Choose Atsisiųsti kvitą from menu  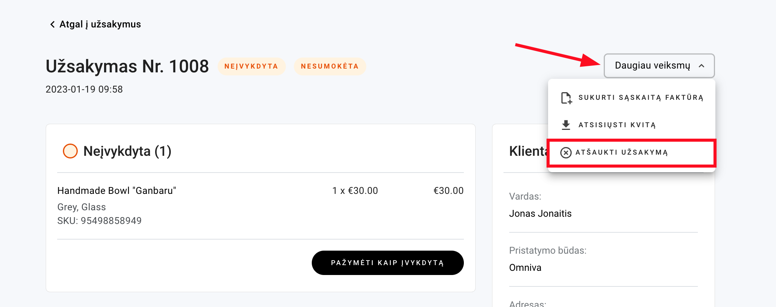pos(632,125)
